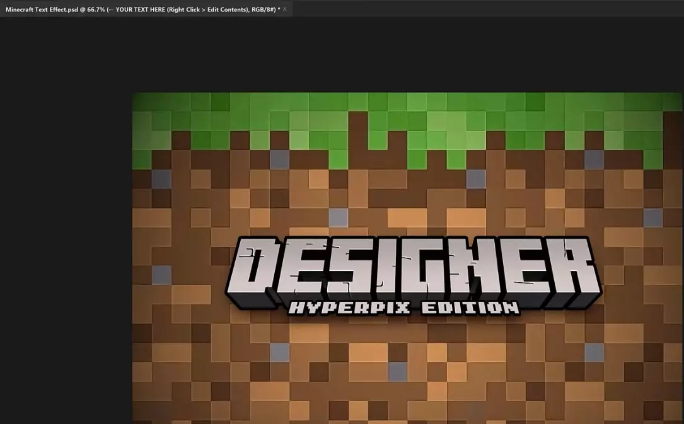Close the Minecraft Text Effect.psd tab
Image resolution: width=684 pixels, height=424 pixels.
(x=285, y=9)
